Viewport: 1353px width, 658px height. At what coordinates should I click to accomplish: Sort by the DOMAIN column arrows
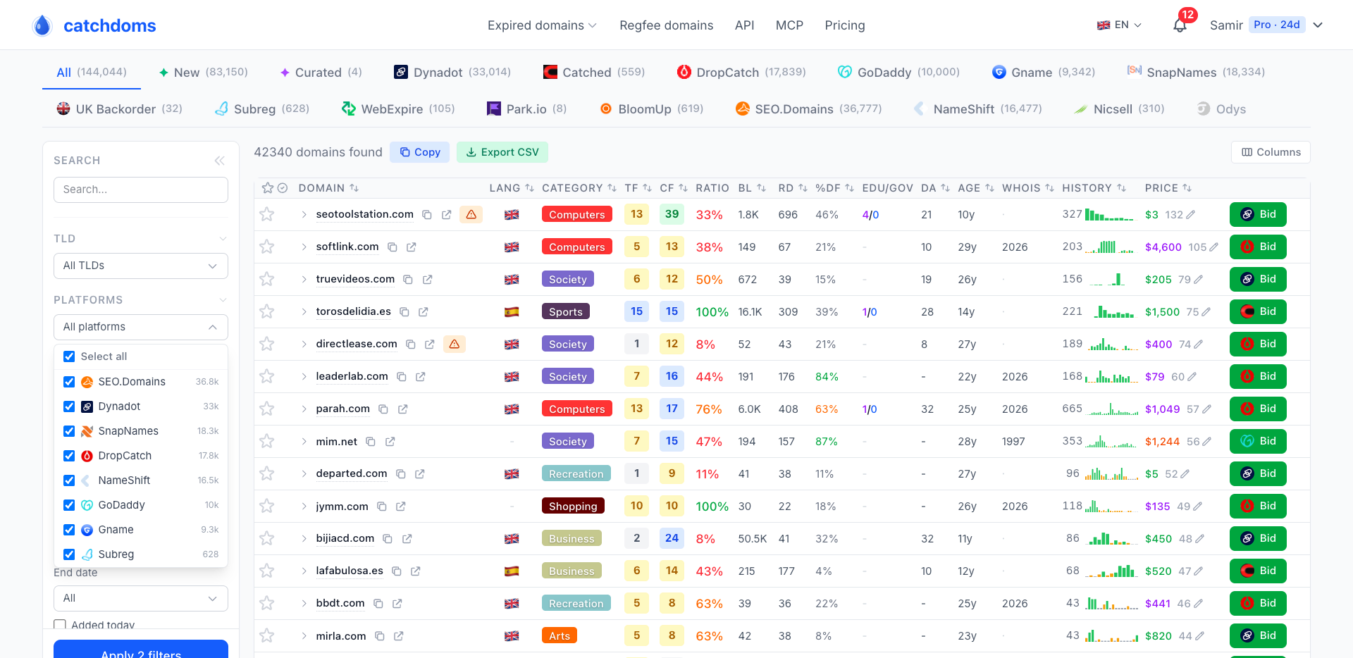click(354, 188)
